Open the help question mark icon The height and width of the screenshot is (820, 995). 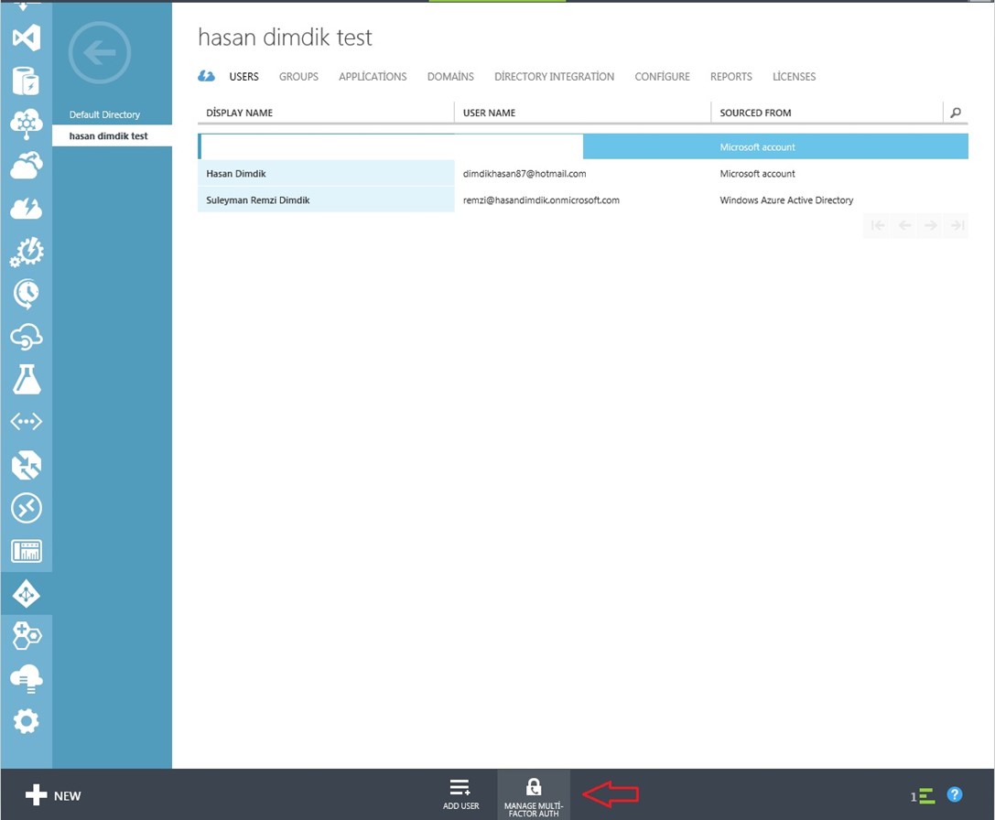click(955, 794)
